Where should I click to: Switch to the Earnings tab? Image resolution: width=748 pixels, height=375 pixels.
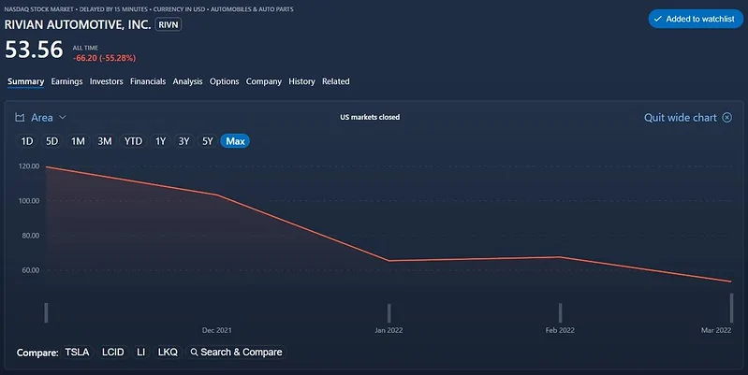point(66,81)
